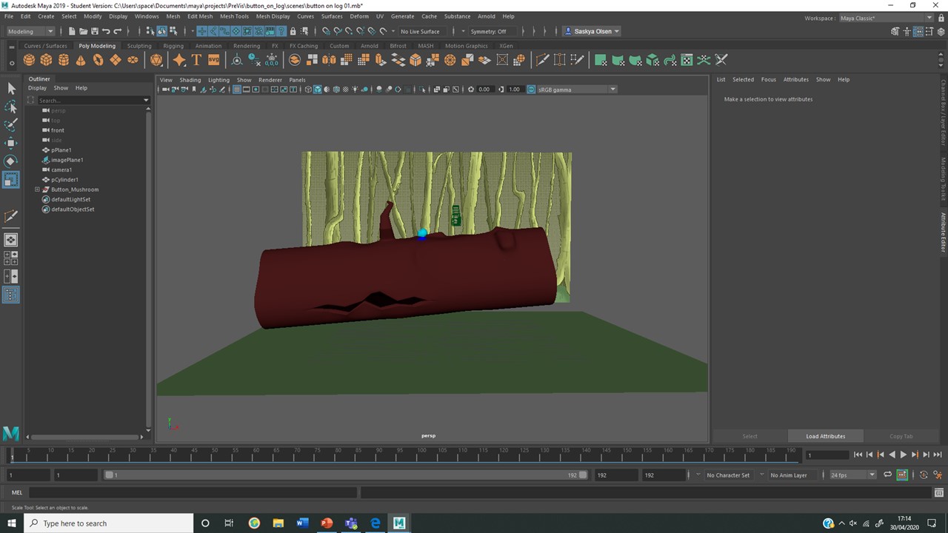Open the Mesh Tools menu
948x533 pixels.
tap(234, 16)
